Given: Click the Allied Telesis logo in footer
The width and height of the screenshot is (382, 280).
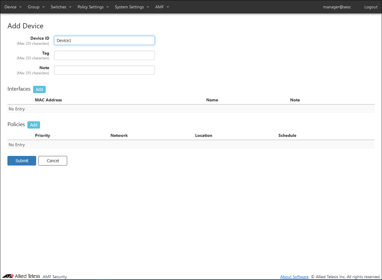Looking at the screenshot, I should click(21, 276).
